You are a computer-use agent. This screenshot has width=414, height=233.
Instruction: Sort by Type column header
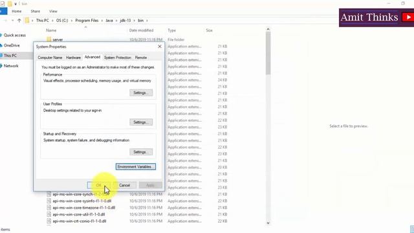(172, 30)
